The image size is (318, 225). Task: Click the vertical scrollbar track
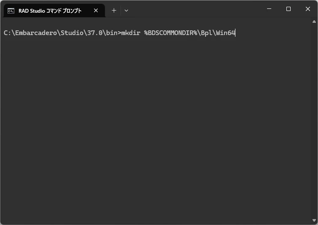click(x=314, y=121)
